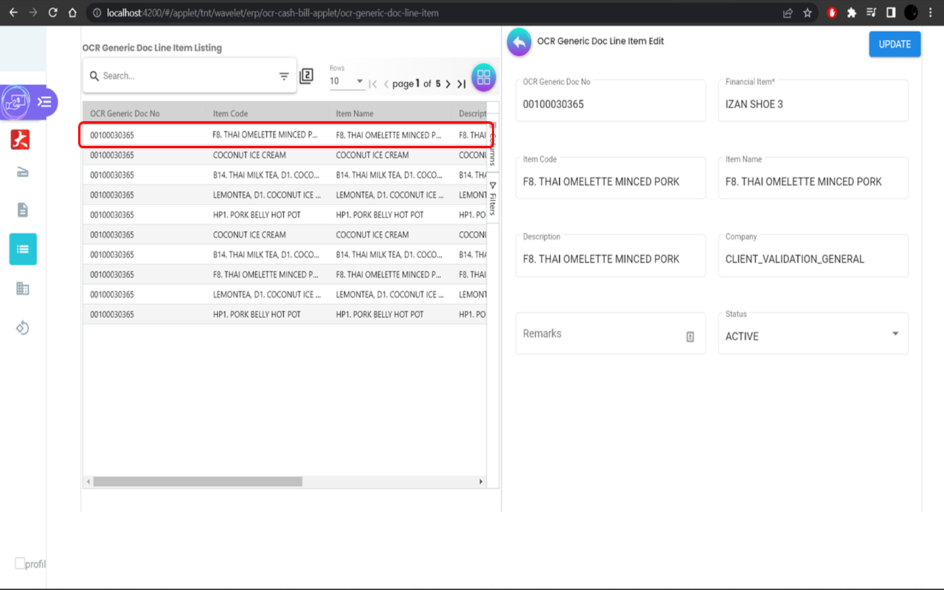Open the Columns side panel tab
The width and height of the screenshot is (944, 590).
(x=493, y=142)
